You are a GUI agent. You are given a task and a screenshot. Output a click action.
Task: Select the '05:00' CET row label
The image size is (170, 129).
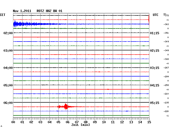[x=8, y=85]
